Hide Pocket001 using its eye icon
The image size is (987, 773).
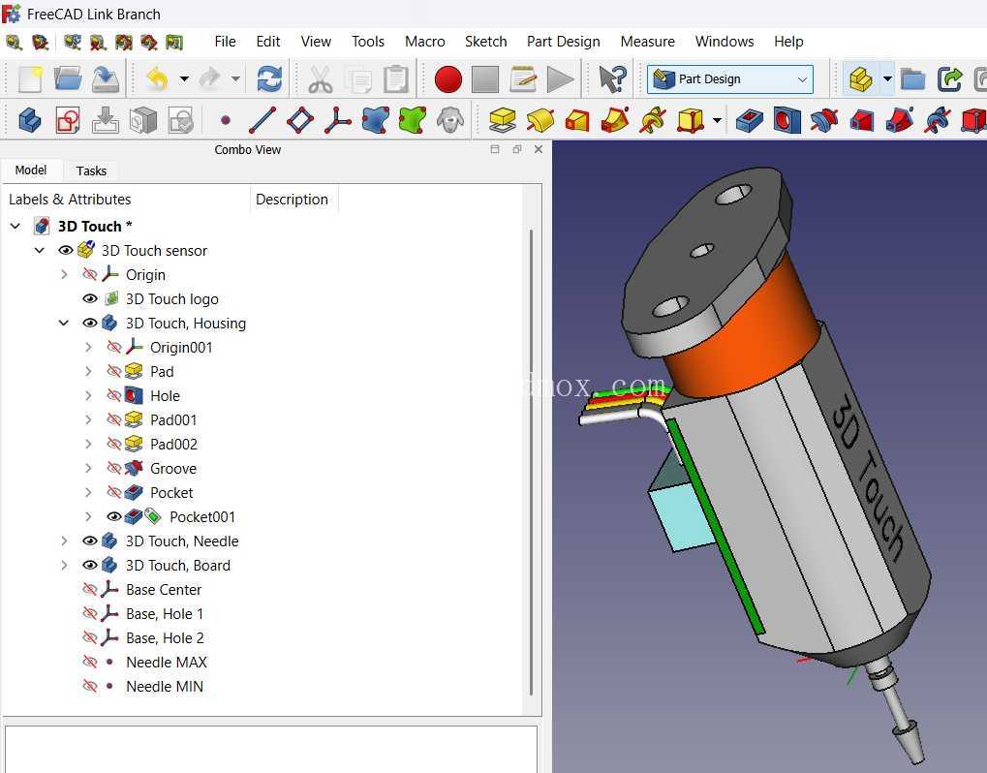(114, 517)
